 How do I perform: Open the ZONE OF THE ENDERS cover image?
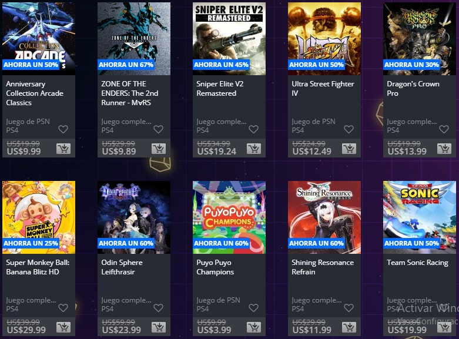pyautogui.click(x=134, y=39)
